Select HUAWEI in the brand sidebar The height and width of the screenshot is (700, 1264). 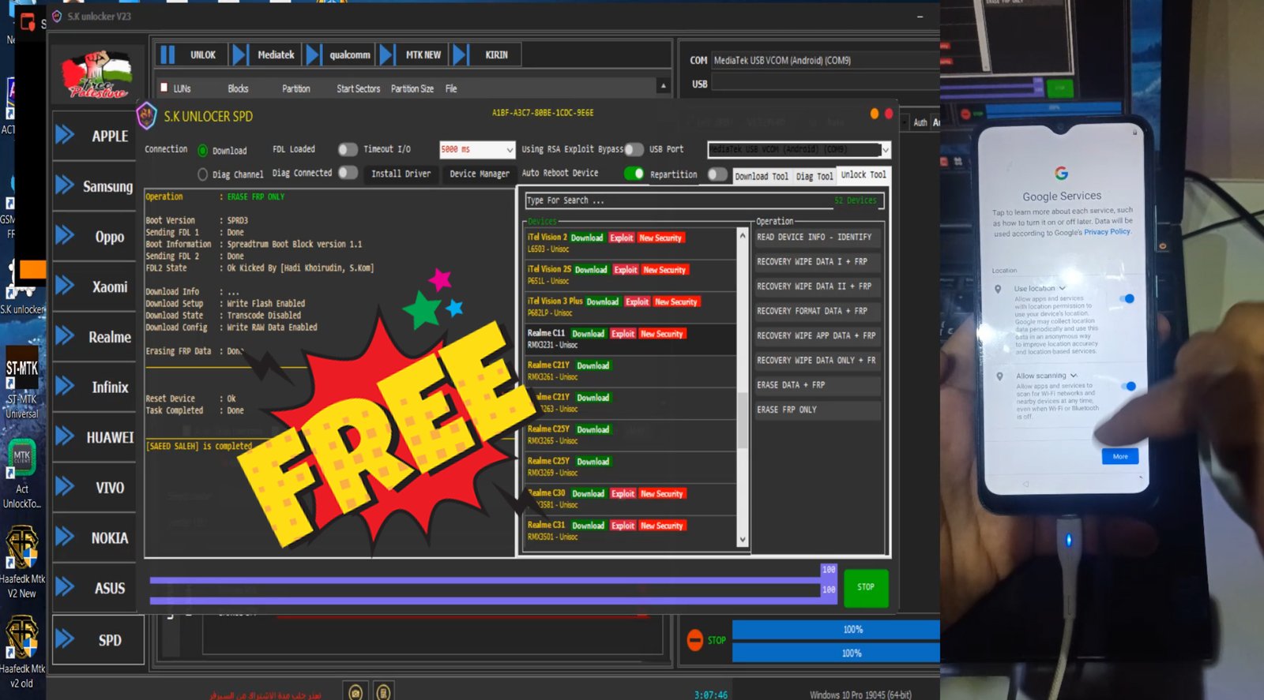(110, 437)
